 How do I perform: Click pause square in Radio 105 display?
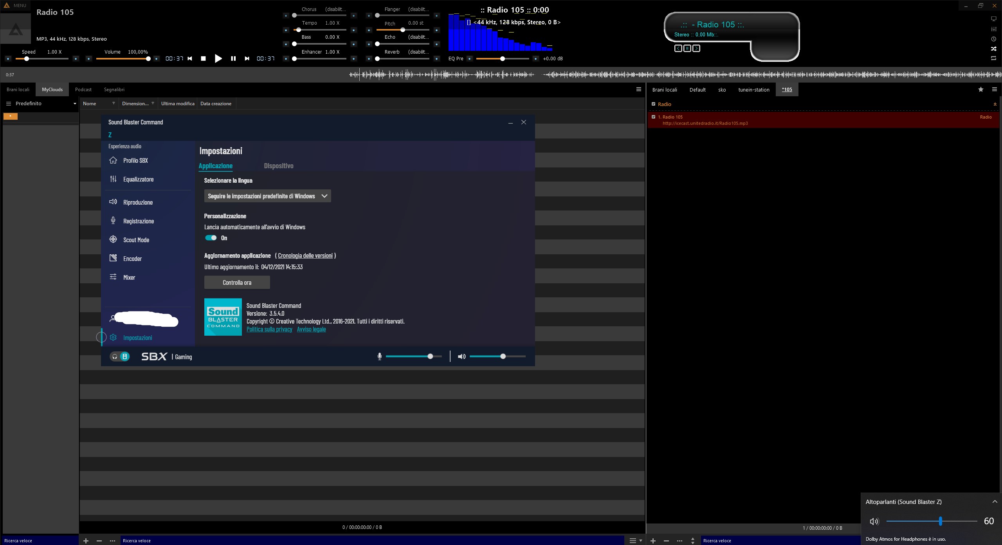pyautogui.click(x=687, y=49)
